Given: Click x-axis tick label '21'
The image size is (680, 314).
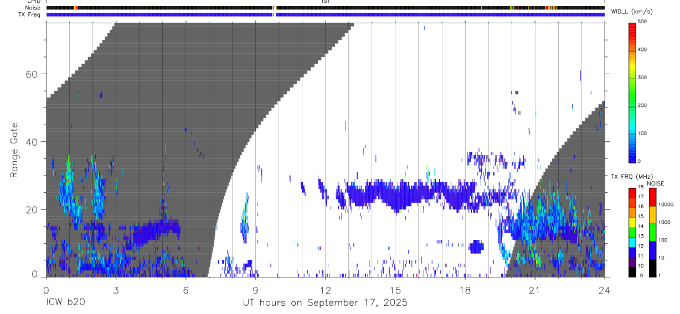Looking at the screenshot, I should (x=534, y=290).
